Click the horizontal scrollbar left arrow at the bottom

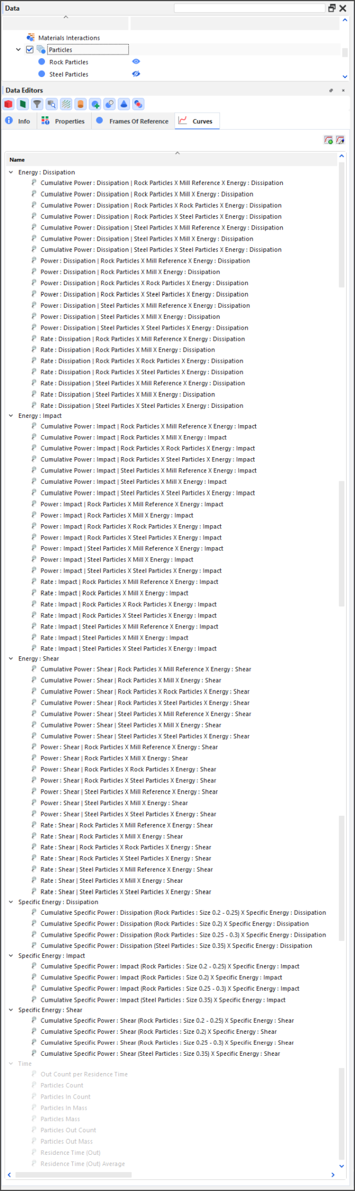(9, 1174)
